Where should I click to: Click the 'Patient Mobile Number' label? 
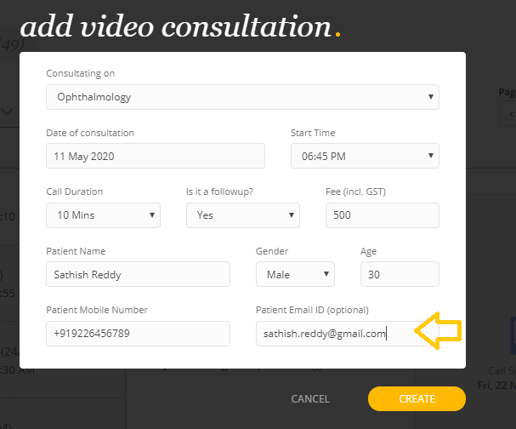[x=97, y=310]
